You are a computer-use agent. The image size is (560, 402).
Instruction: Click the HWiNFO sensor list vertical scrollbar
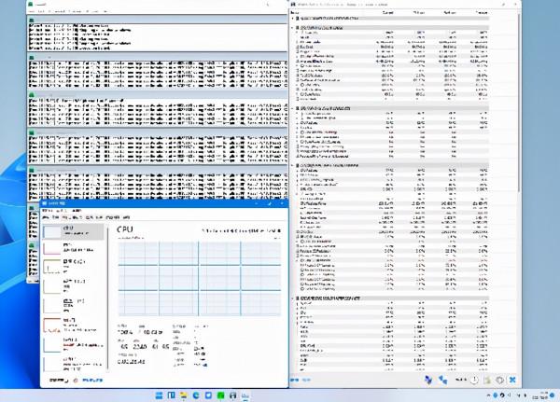517,187
